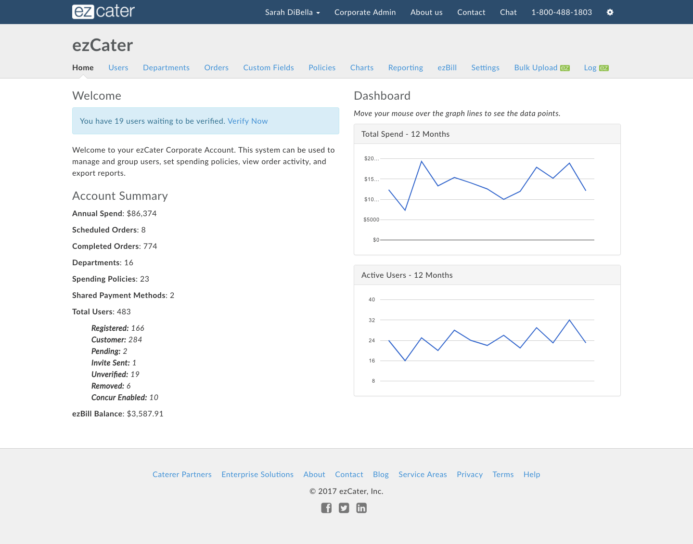Click the green ez badge beside Bulk Upload

tap(565, 68)
